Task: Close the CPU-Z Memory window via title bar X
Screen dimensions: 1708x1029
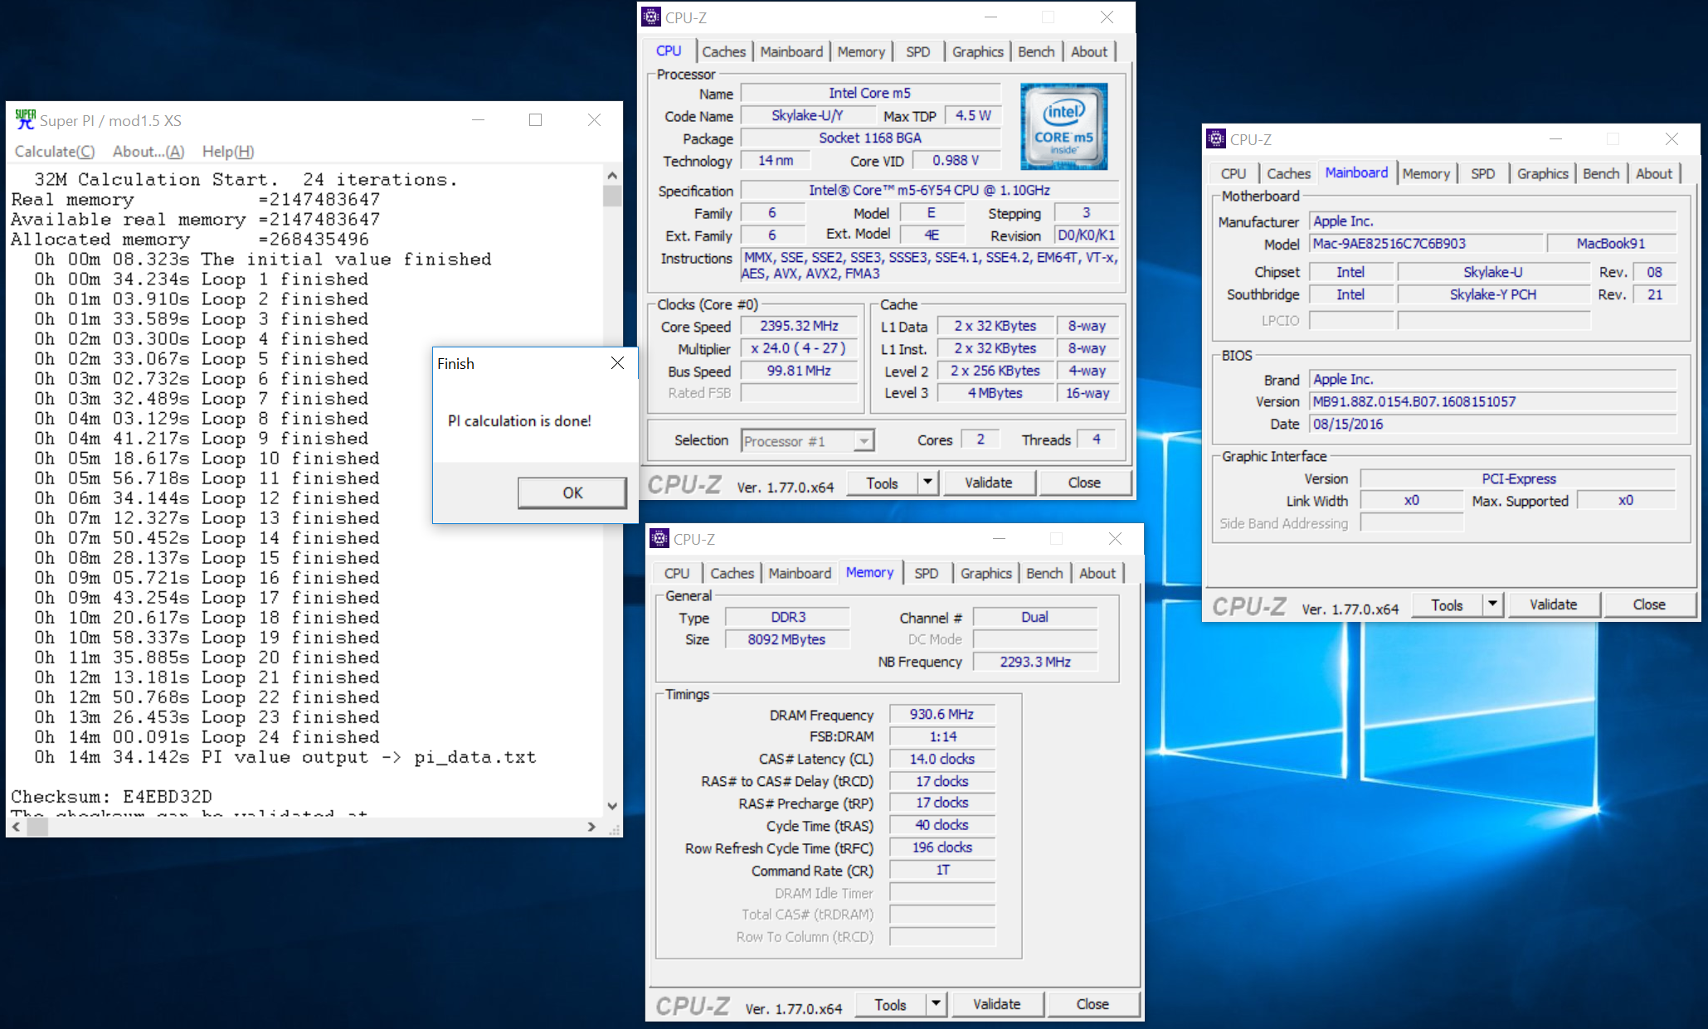Action: [1115, 538]
